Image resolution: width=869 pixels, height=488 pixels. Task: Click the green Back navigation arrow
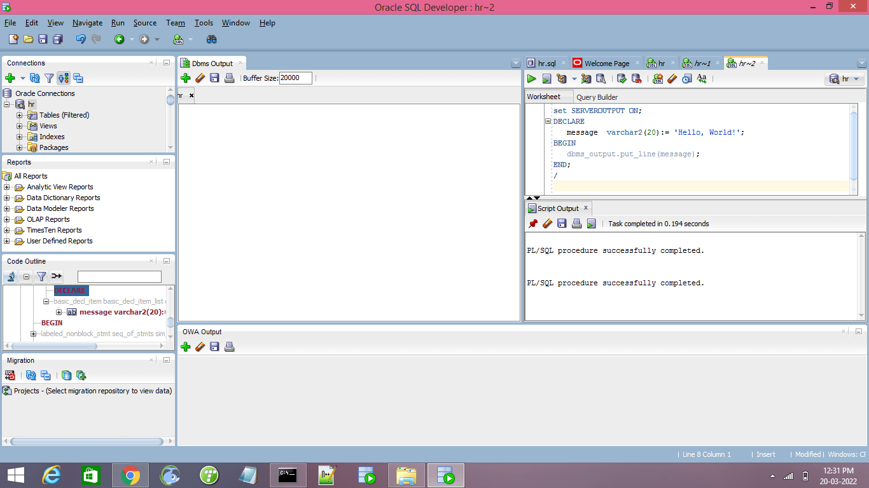coord(119,39)
